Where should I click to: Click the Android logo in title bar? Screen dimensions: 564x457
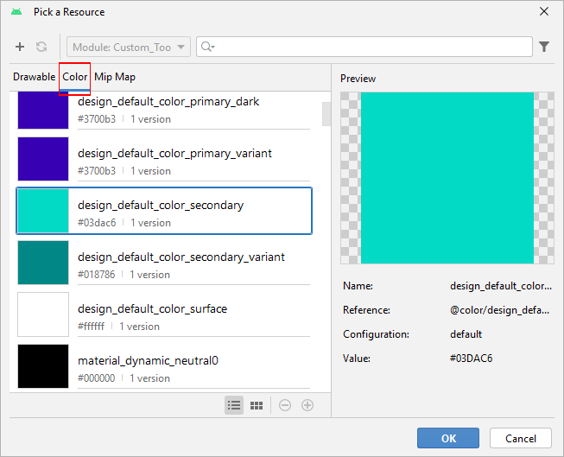[16, 12]
